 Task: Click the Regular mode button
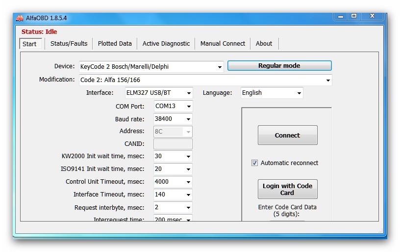279,66
